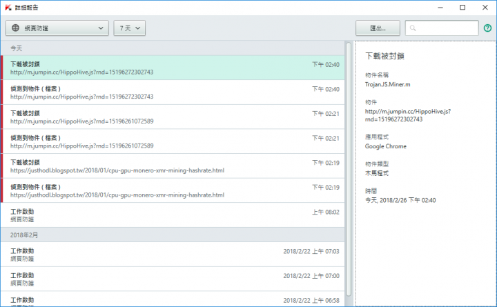This screenshot has height=307, width=497.
Task: Open the 7 天 period dropdown
Action: tap(130, 28)
